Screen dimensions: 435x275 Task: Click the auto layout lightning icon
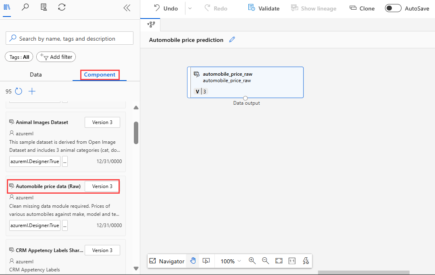(306, 261)
